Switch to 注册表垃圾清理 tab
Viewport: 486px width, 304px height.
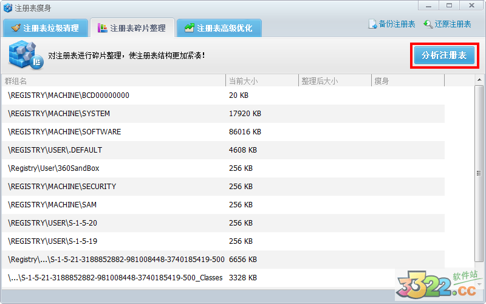click(x=46, y=28)
